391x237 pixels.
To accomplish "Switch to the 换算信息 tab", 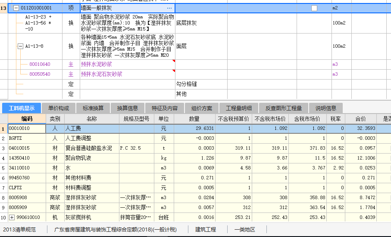I will pos(128,108).
